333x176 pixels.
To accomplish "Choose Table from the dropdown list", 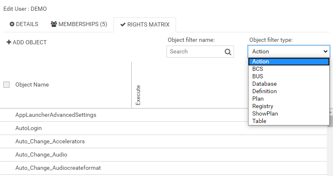I will click(259, 121).
